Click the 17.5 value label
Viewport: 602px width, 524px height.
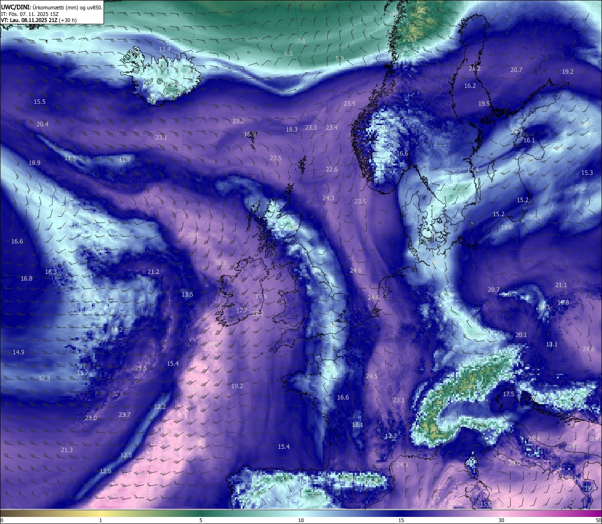[x=508, y=394]
